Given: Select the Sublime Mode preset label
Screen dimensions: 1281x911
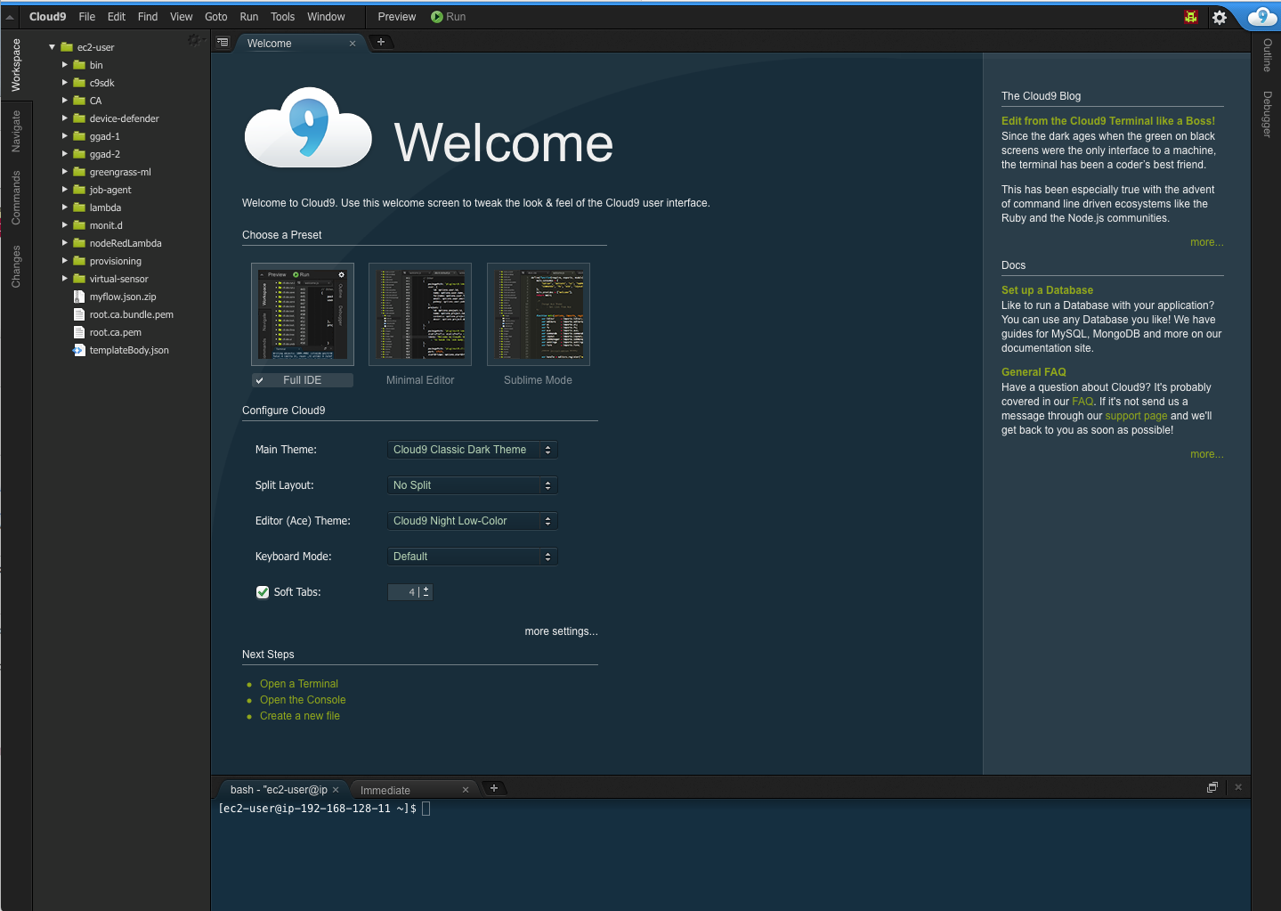Looking at the screenshot, I should (538, 380).
